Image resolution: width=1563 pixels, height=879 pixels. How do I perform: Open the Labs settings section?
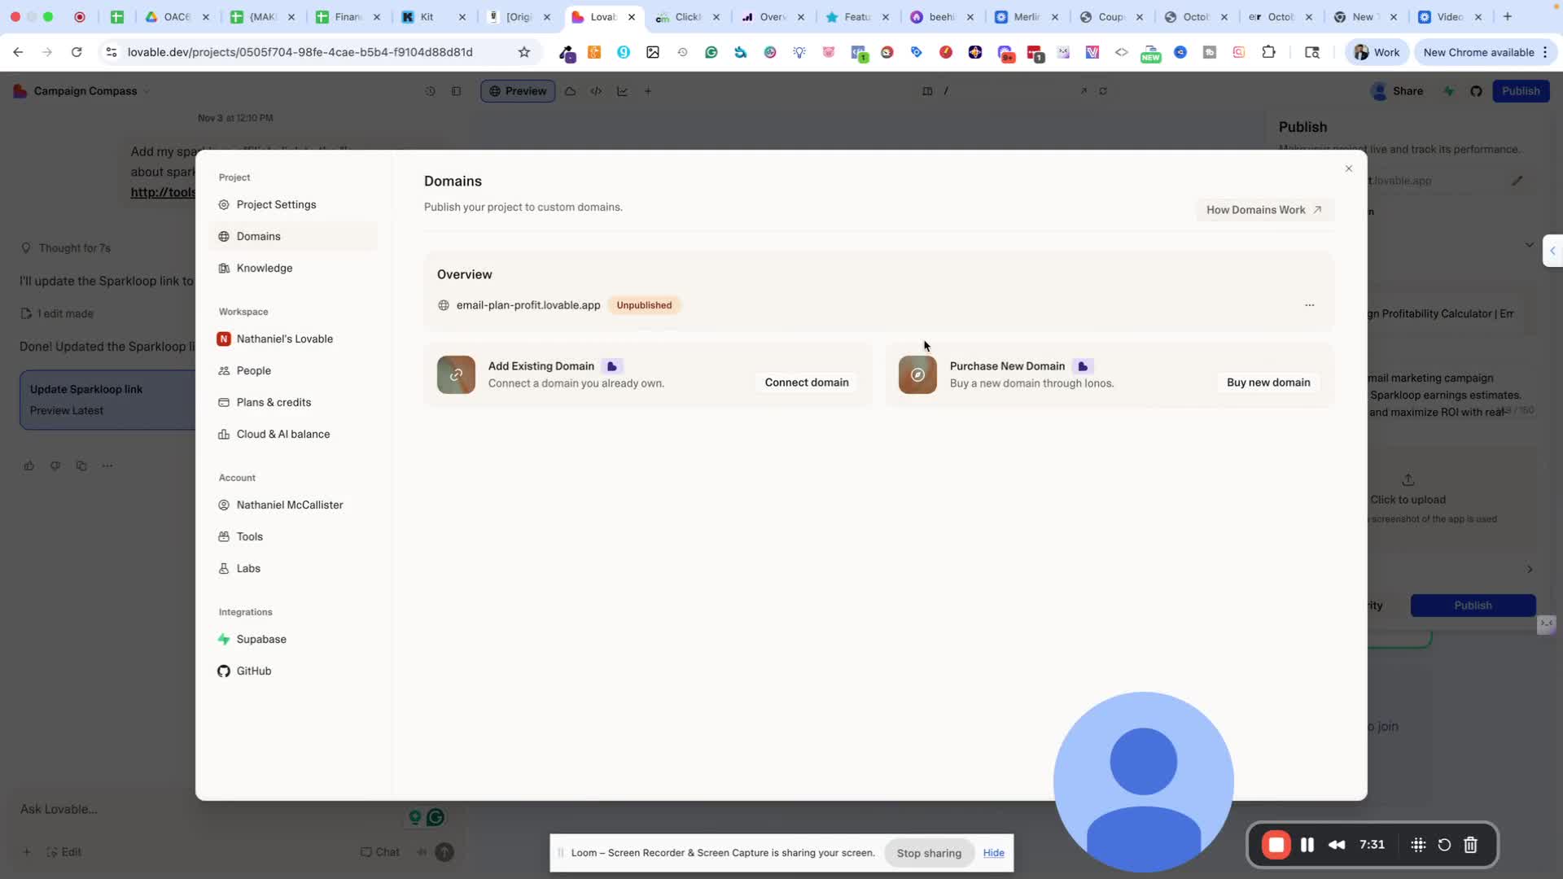point(248,568)
